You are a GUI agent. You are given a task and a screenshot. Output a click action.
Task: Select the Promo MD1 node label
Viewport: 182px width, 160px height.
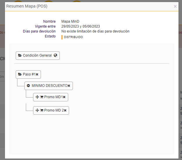(53, 97)
